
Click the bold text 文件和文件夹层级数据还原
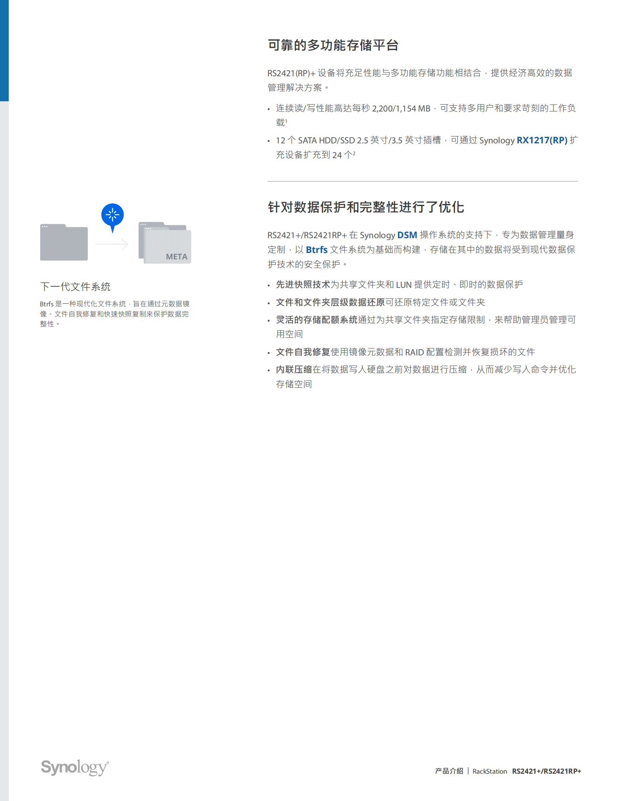tap(330, 302)
